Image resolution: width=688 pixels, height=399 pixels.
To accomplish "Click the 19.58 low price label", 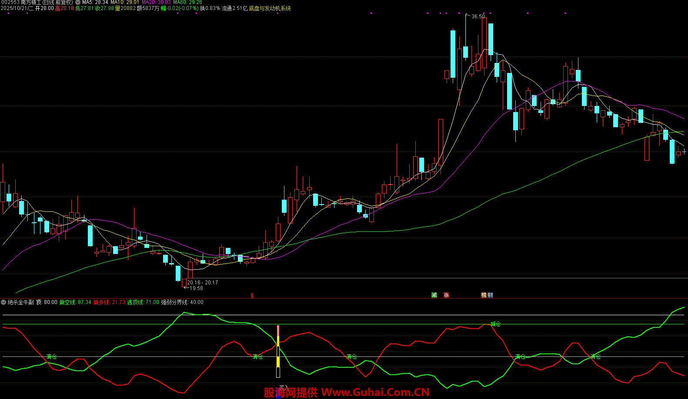I will coord(196,288).
